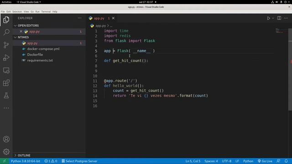Select Python 3.8.10 64-bit interpreter
Screen dimensions: 292x164
pos(26,161)
